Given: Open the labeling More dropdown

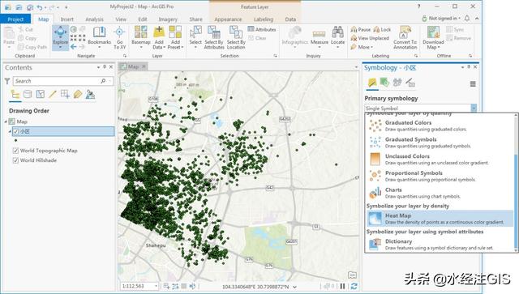Looking at the screenshot, I should click(x=362, y=47).
